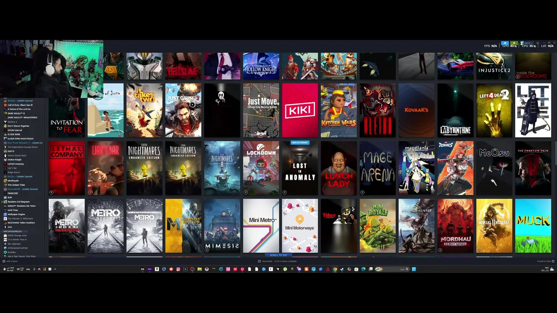Select Resident Evil Requiem in sidebar
Viewport: 557px width, 313px height.
click(18, 202)
